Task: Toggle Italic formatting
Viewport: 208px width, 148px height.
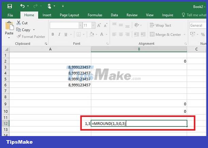Action: click(x=59, y=34)
